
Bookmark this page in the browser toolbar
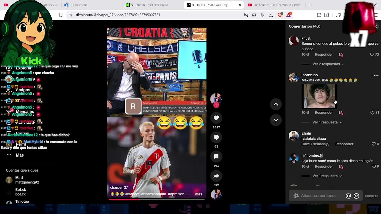[x=61, y=15]
